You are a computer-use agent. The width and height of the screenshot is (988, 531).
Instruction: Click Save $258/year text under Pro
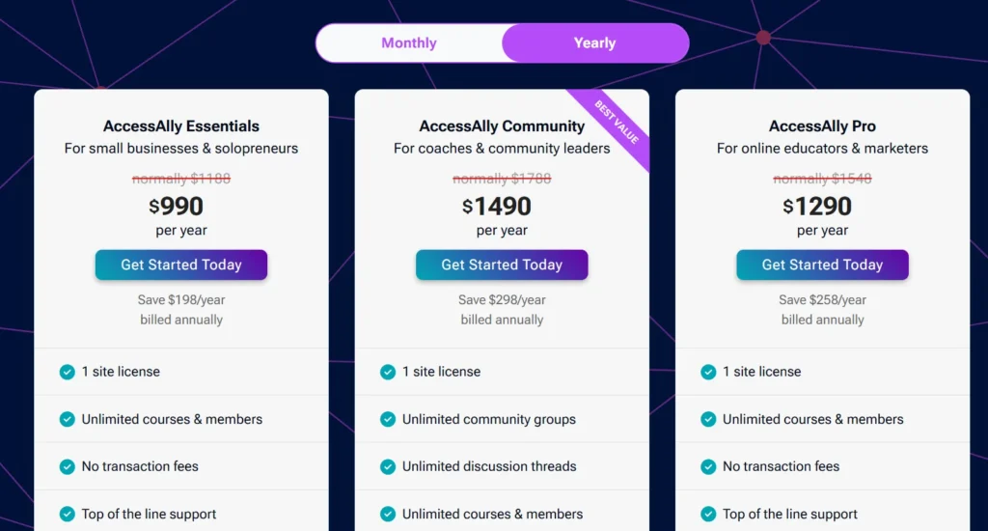pos(822,300)
